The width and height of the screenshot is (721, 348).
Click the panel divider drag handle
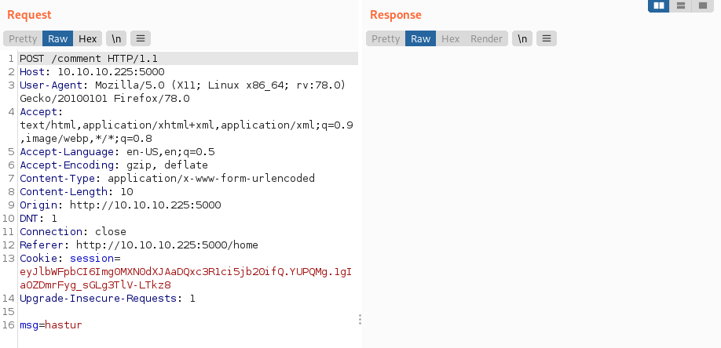(x=360, y=319)
